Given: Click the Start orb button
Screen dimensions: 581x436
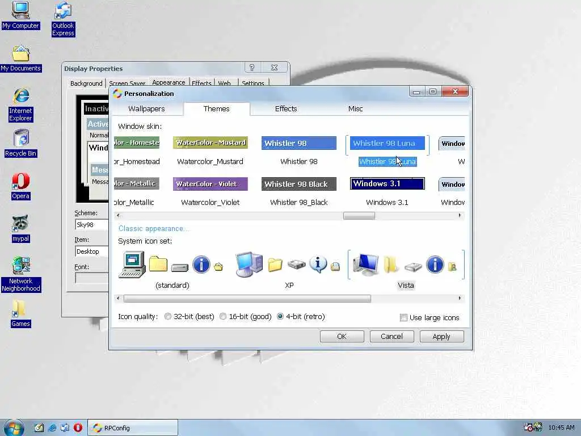Looking at the screenshot, I should tap(14, 428).
